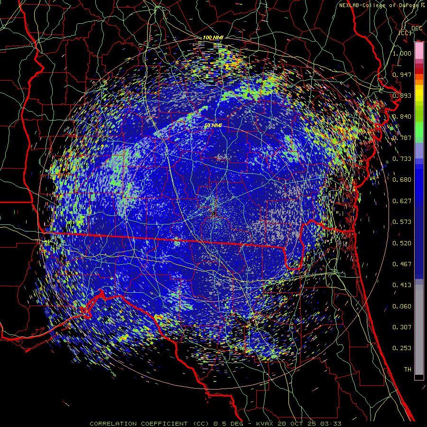Pick the 0.360 legend value
The height and width of the screenshot is (427, 427).
tap(402, 306)
